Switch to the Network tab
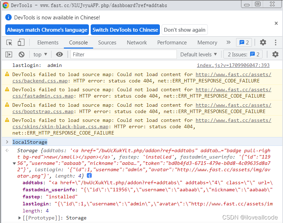 (x=137, y=43)
